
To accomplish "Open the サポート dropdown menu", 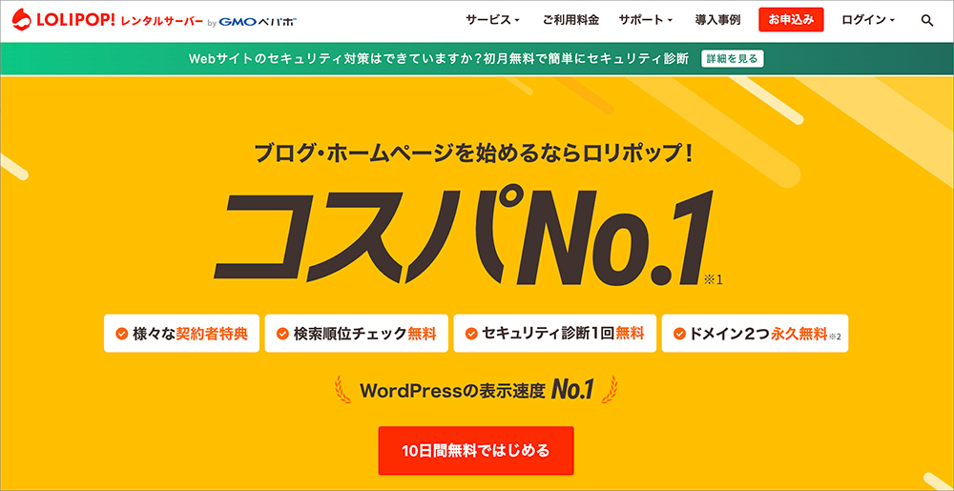I will click(645, 20).
